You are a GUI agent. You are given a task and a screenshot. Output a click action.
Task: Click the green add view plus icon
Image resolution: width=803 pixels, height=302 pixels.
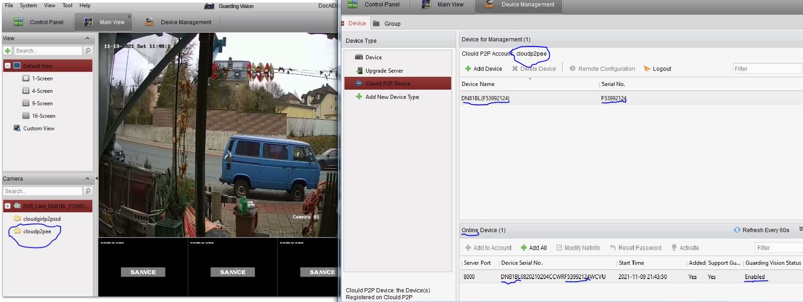[x=7, y=51]
